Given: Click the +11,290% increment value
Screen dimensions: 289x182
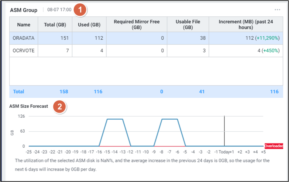Looking at the screenshot, I should pyautogui.click(x=267, y=38).
